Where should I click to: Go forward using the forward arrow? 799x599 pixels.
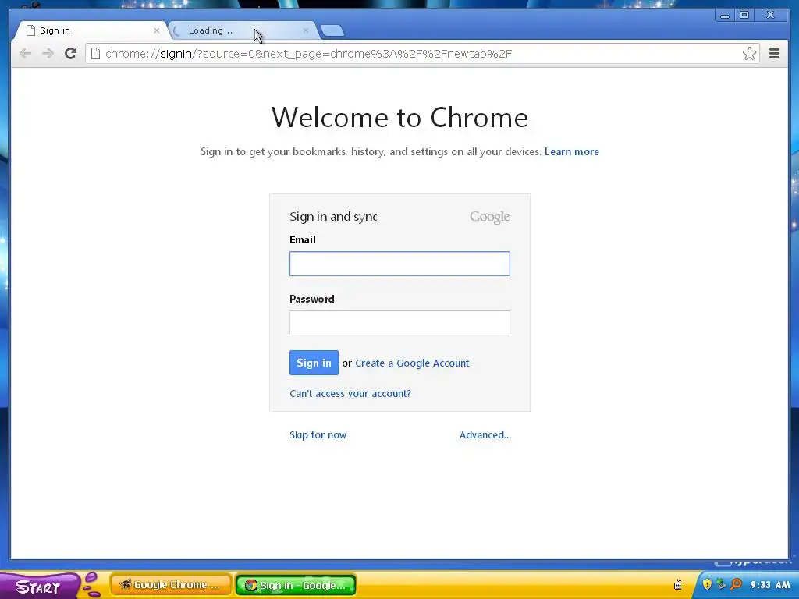click(48, 54)
